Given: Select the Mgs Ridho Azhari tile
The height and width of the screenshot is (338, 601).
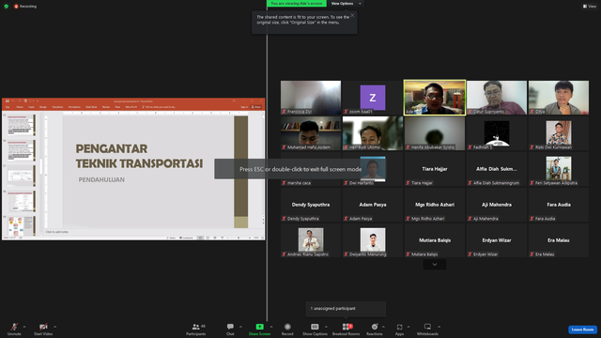Looking at the screenshot, I should point(435,205).
